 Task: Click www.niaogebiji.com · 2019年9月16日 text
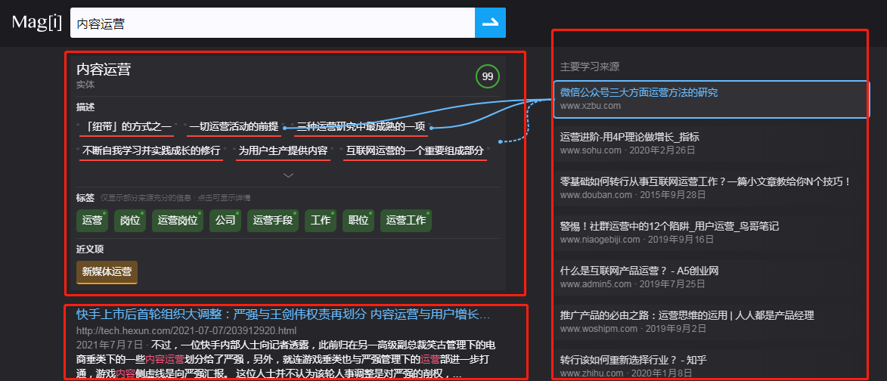637,240
